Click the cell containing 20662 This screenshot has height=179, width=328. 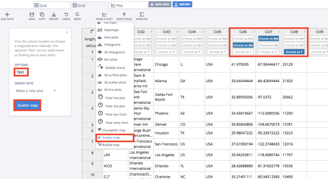tap(294, 97)
